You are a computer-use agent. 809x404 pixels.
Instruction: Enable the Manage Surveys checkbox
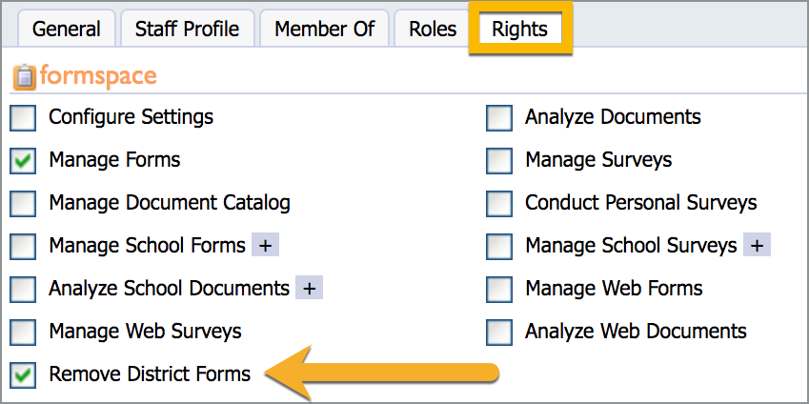coord(499,161)
